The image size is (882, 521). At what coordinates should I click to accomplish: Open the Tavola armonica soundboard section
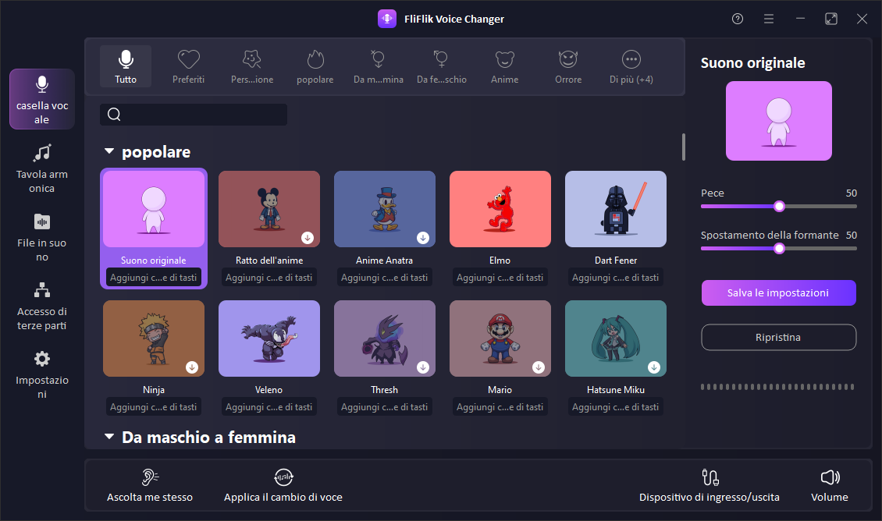[42, 168]
